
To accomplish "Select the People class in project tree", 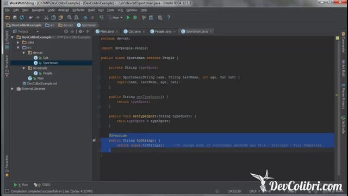I will [x=47, y=73].
